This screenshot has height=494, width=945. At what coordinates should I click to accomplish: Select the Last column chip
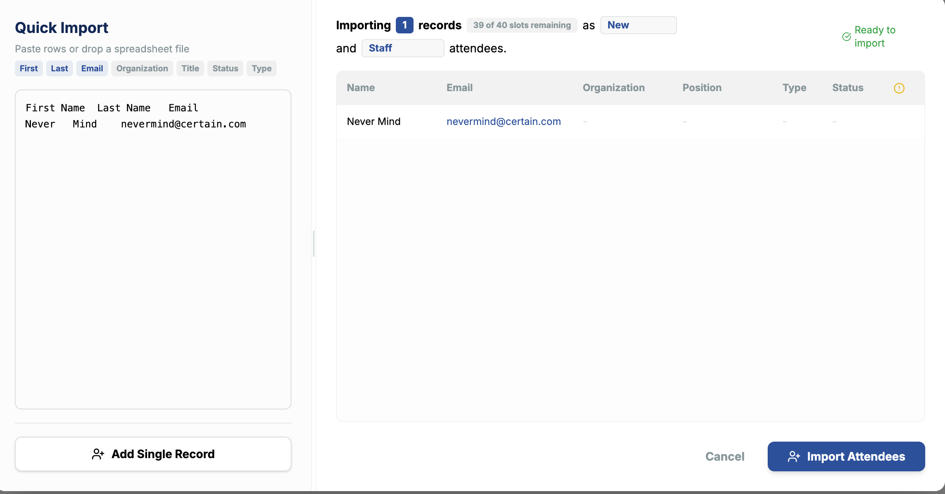(x=59, y=68)
